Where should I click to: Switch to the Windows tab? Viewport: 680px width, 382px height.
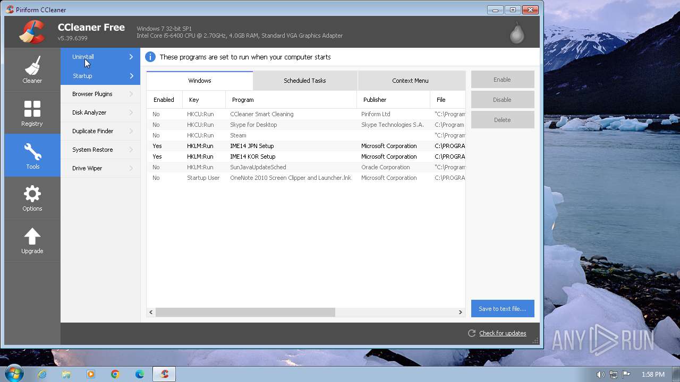tap(200, 81)
